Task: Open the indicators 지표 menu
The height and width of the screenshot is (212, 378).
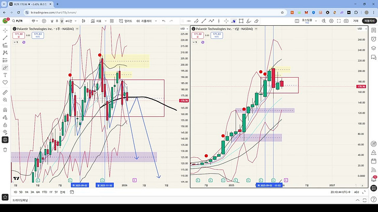Action: pos(96,21)
